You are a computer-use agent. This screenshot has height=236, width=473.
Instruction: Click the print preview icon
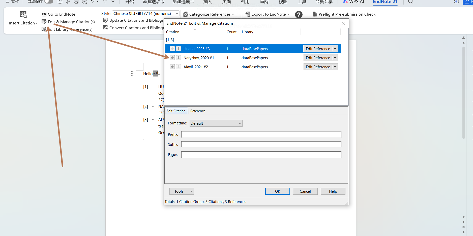tap(84, 2)
